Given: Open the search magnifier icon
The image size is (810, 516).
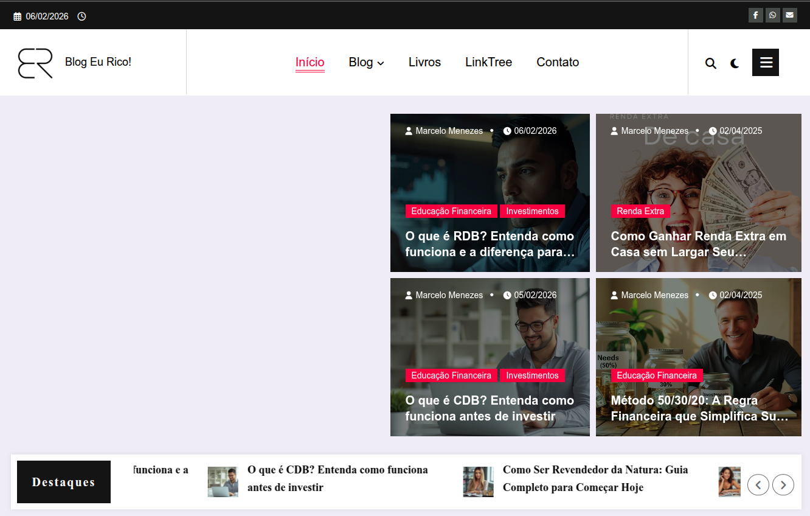Looking at the screenshot, I should 710,63.
